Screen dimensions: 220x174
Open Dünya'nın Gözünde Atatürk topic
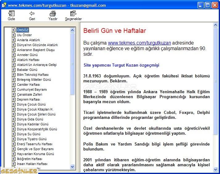coord(37,45)
